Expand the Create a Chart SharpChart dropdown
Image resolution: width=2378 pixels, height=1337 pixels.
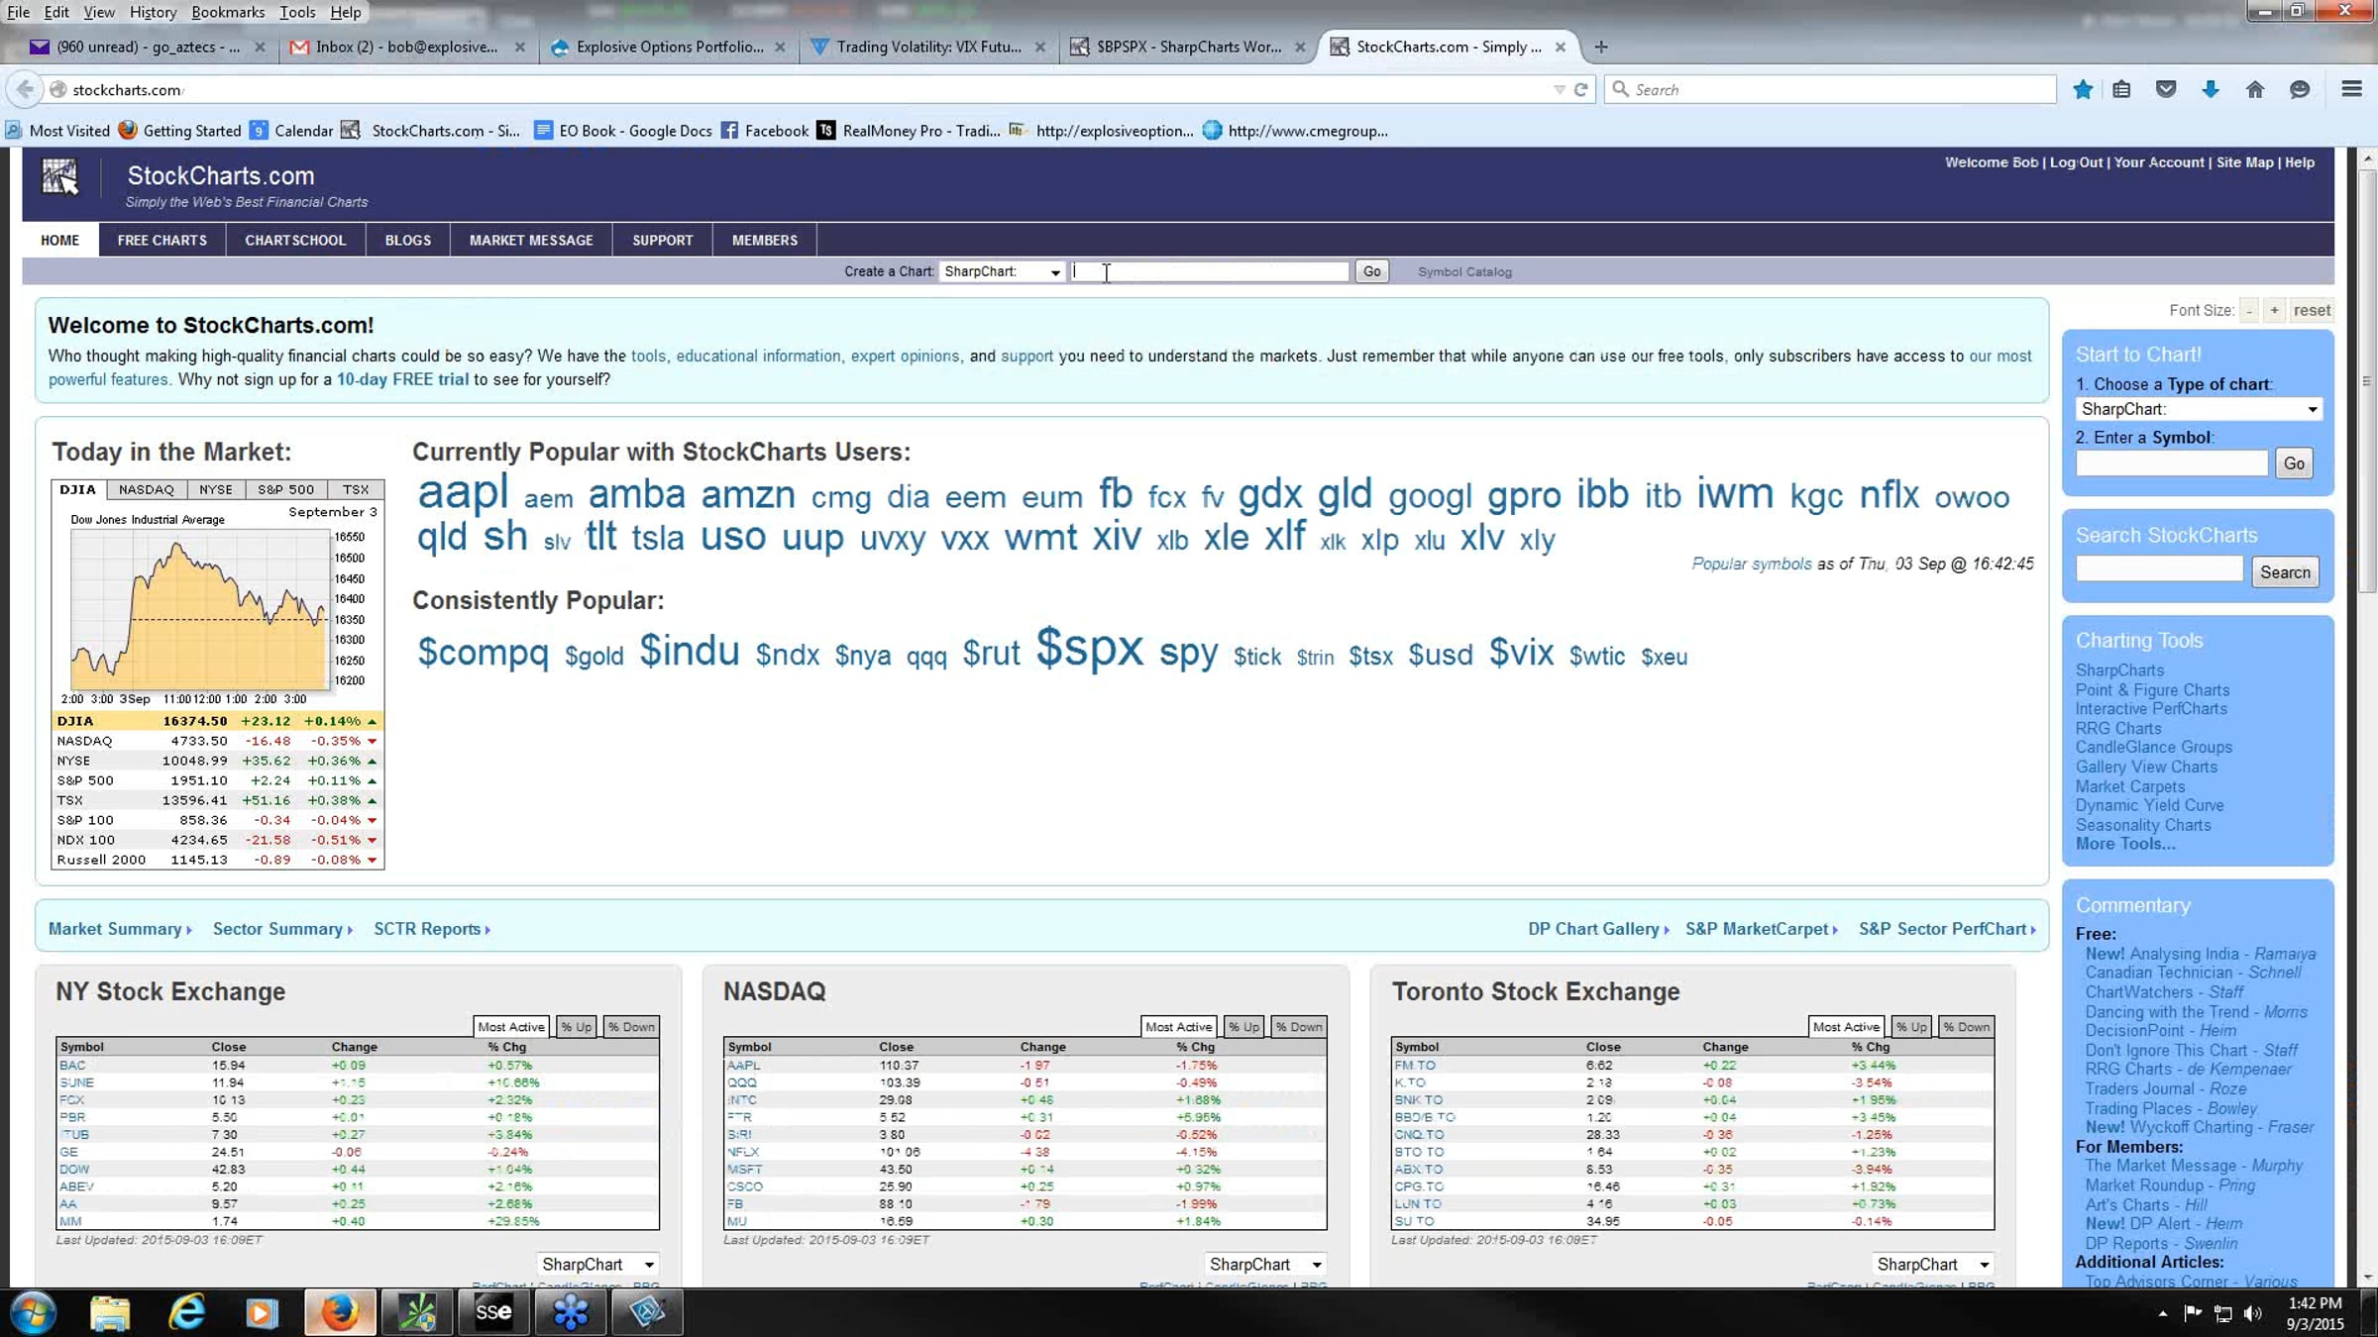coord(1002,271)
